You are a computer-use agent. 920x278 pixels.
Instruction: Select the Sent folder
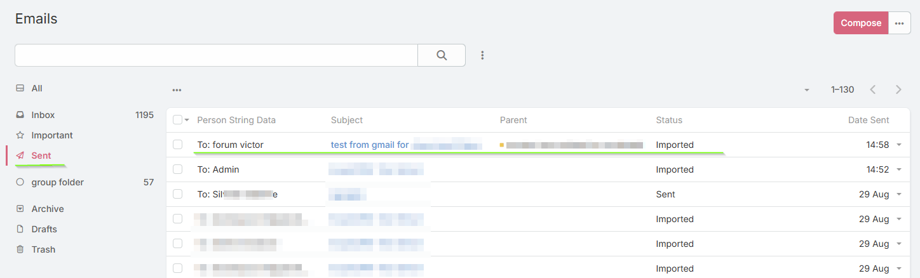click(x=41, y=156)
